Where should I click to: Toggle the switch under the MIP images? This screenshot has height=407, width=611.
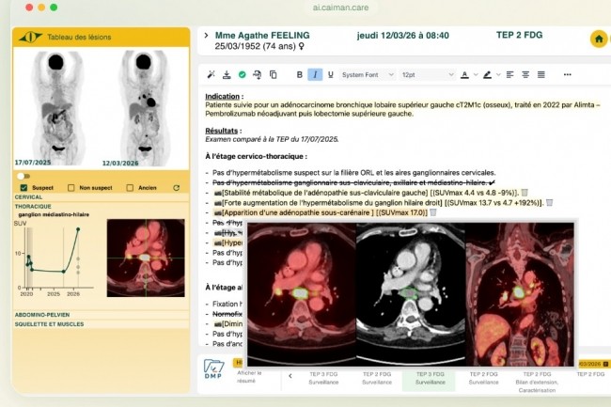click(x=23, y=176)
